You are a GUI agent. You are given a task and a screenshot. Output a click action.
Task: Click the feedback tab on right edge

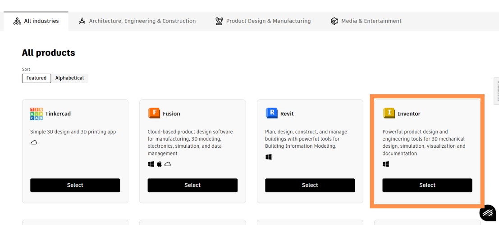[x=496, y=91]
